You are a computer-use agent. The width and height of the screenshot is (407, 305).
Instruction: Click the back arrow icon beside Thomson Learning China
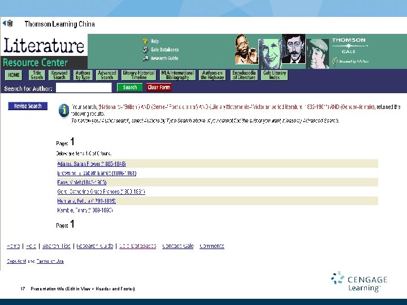[x=4, y=23]
